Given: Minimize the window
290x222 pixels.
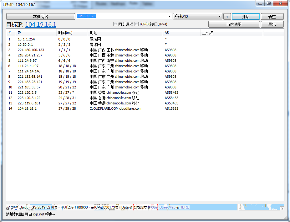Looking at the screenshot, I should (260, 3).
